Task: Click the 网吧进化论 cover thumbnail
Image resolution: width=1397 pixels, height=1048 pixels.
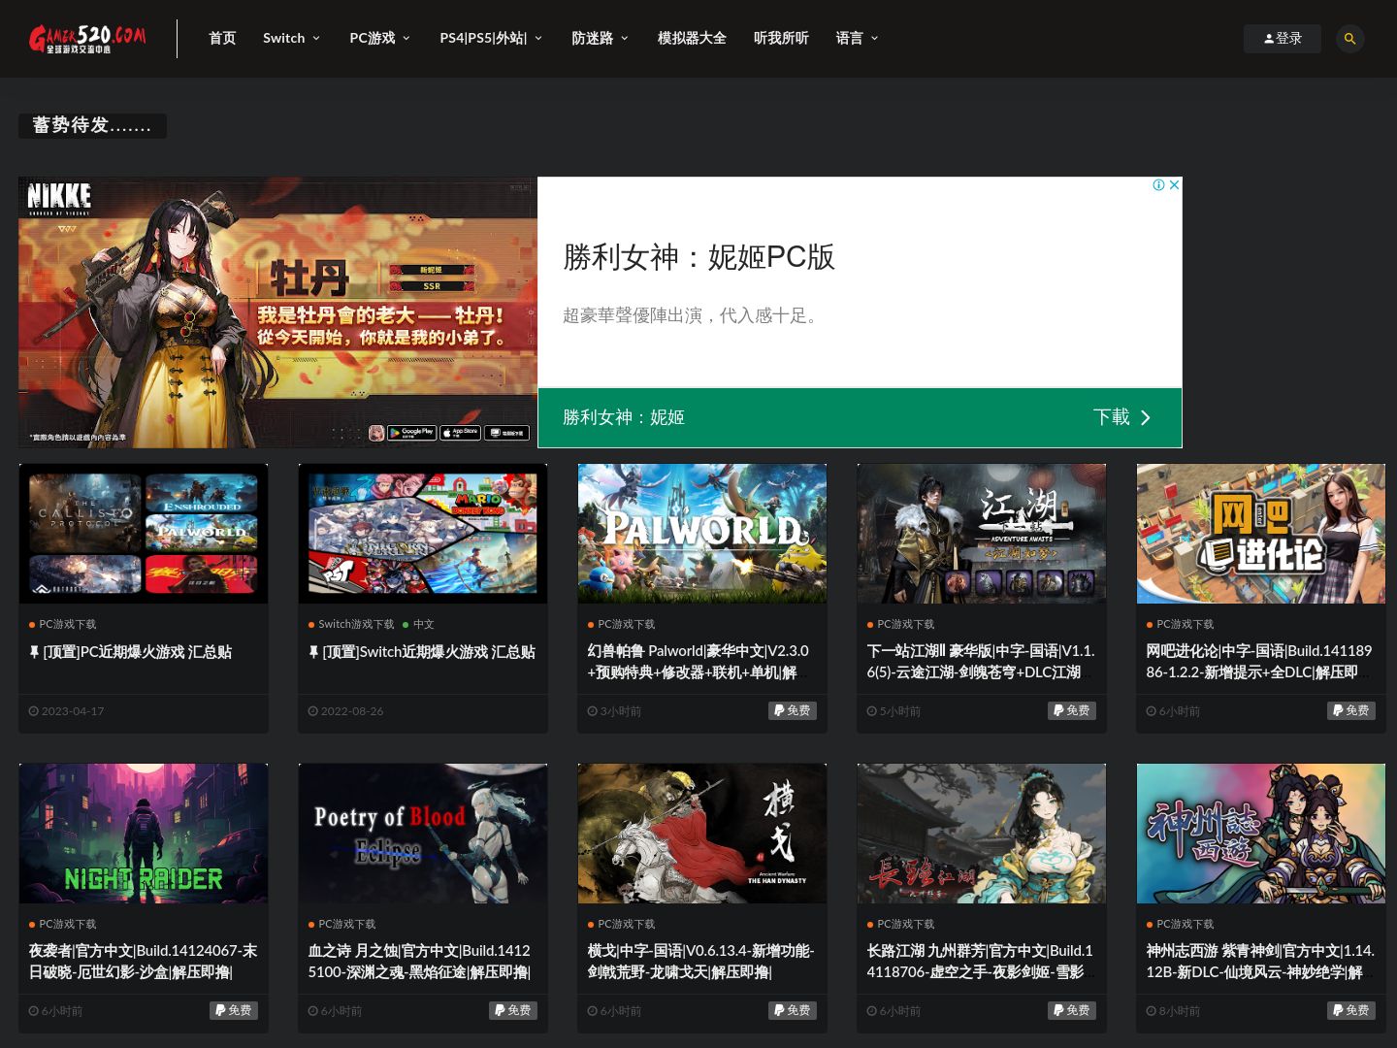Action: click(x=1261, y=534)
